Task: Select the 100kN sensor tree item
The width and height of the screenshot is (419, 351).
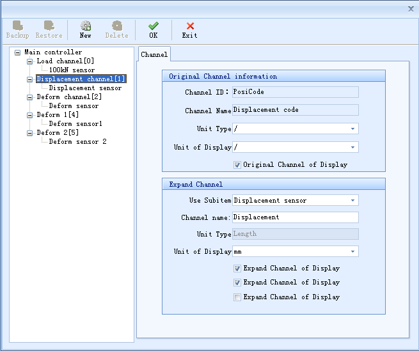Action: (72, 70)
